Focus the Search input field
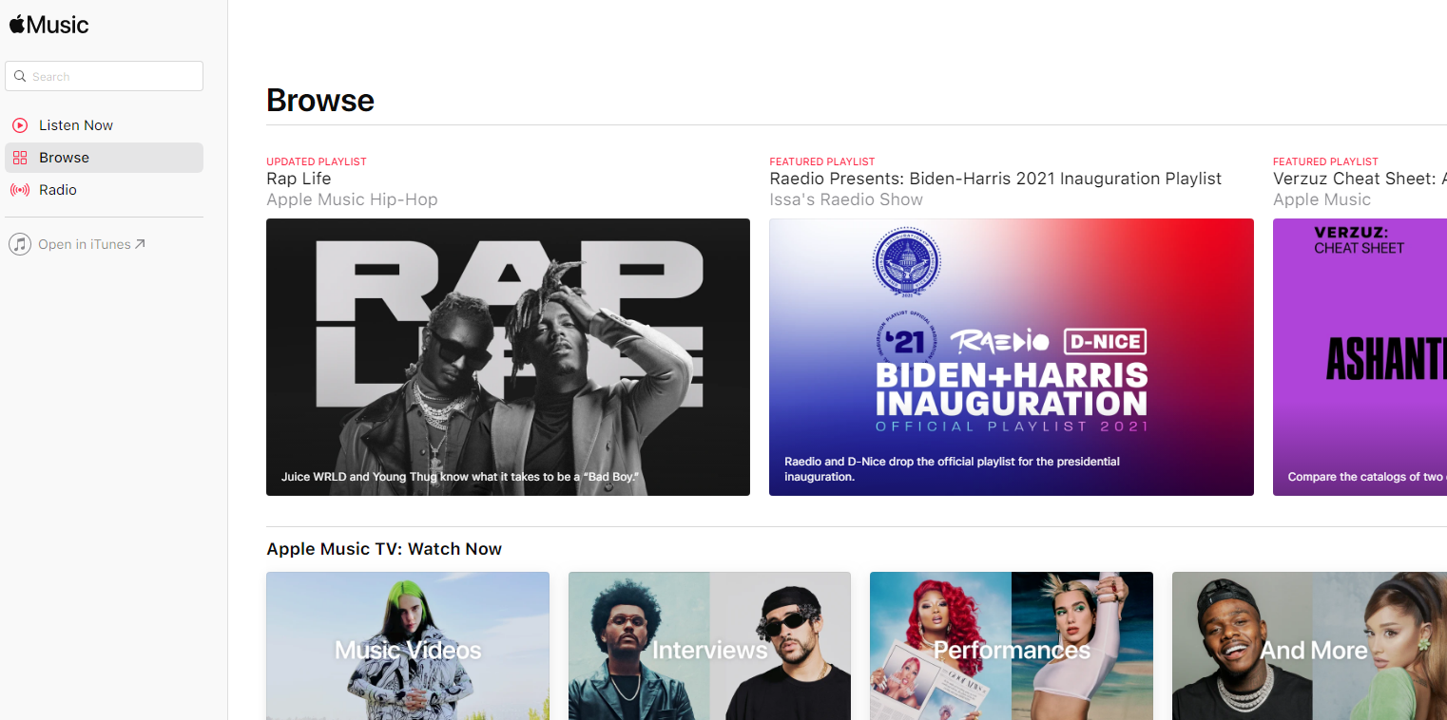The image size is (1447, 720). click(104, 76)
